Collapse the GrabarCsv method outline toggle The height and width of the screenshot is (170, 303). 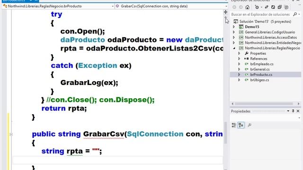pyautogui.click(x=11, y=134)
